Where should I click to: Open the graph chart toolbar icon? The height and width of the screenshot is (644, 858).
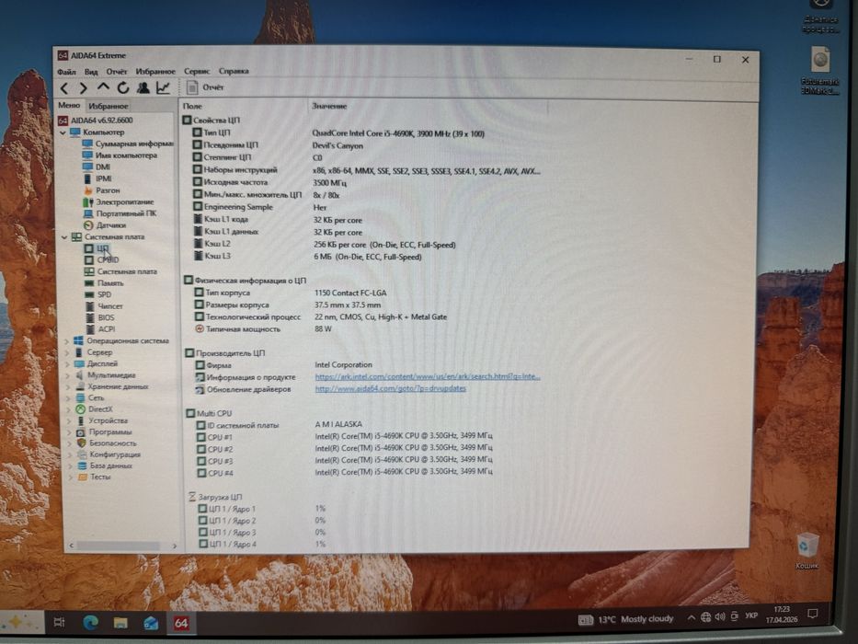[x=163, y=87]
